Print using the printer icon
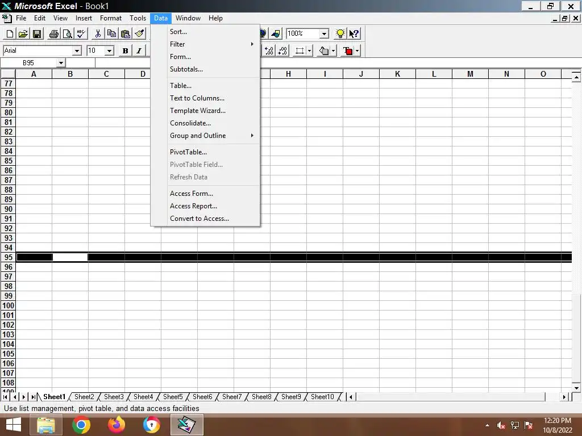The image size is (582, 436). pos(54,33)
